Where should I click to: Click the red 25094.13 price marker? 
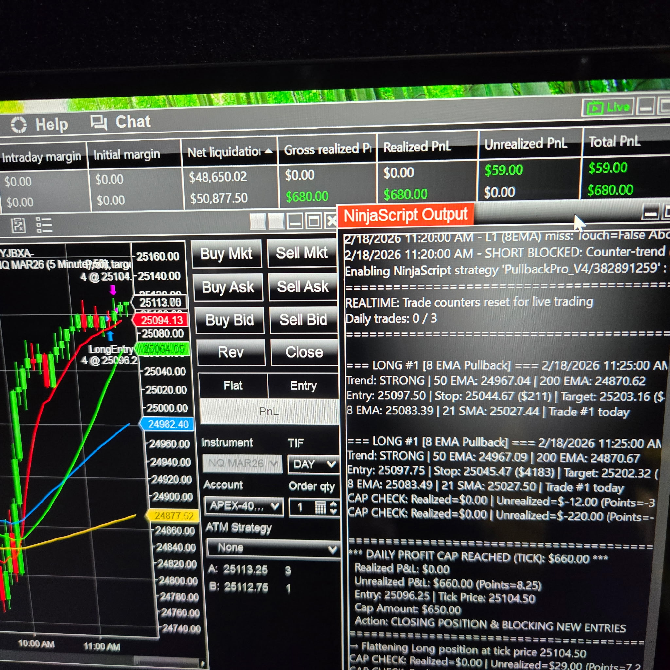point(161,320)
